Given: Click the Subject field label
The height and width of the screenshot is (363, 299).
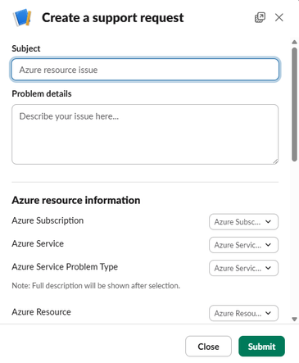Looking at the screenshot, I should click(x=26, y=48).
